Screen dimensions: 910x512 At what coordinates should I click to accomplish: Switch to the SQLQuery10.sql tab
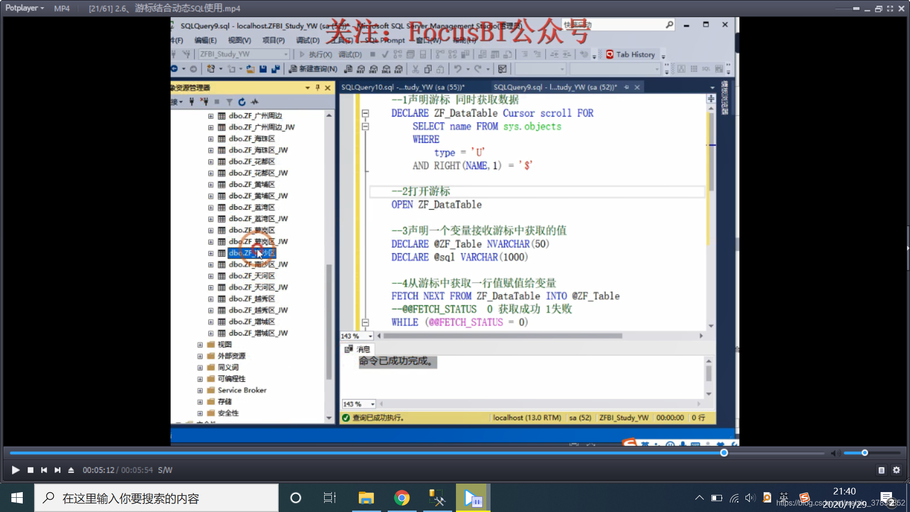402,87
